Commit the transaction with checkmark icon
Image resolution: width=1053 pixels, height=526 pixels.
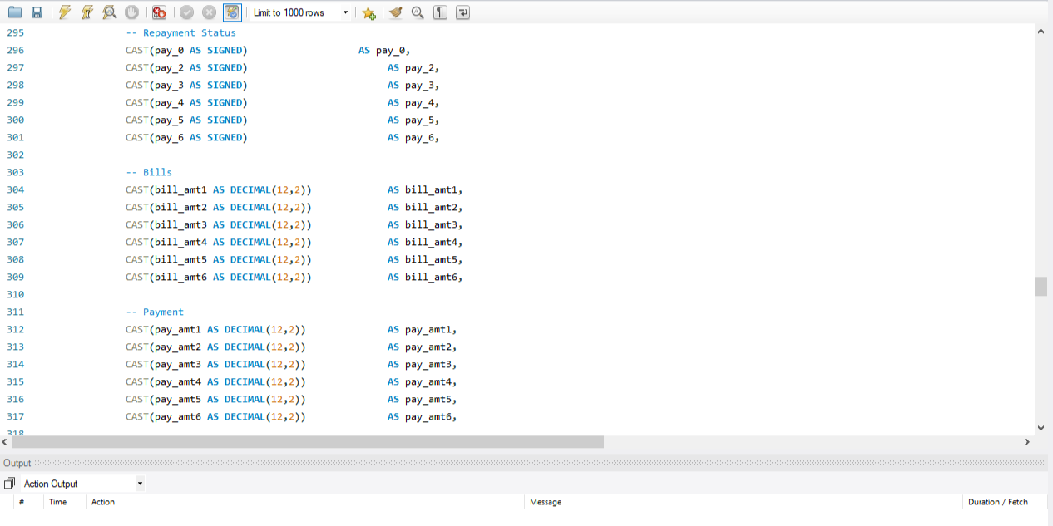[x=186, y=12]
